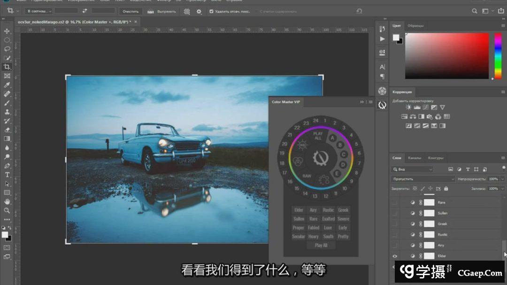
Task: Switch to the Swatches tab
Action: [x=415, y=26]
